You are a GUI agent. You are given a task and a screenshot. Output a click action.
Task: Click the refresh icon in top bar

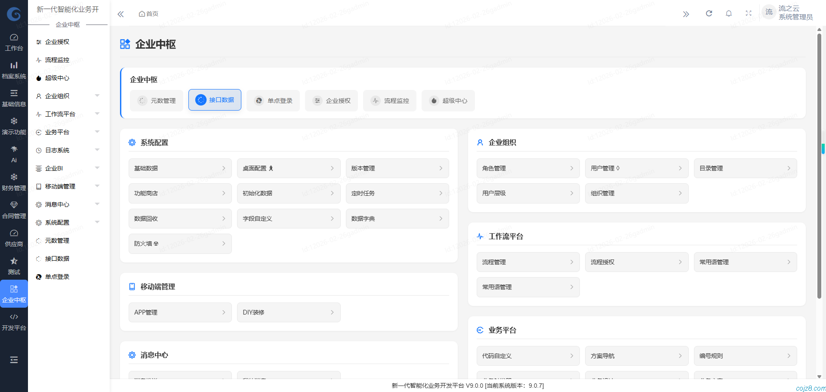tap(709, 14)
